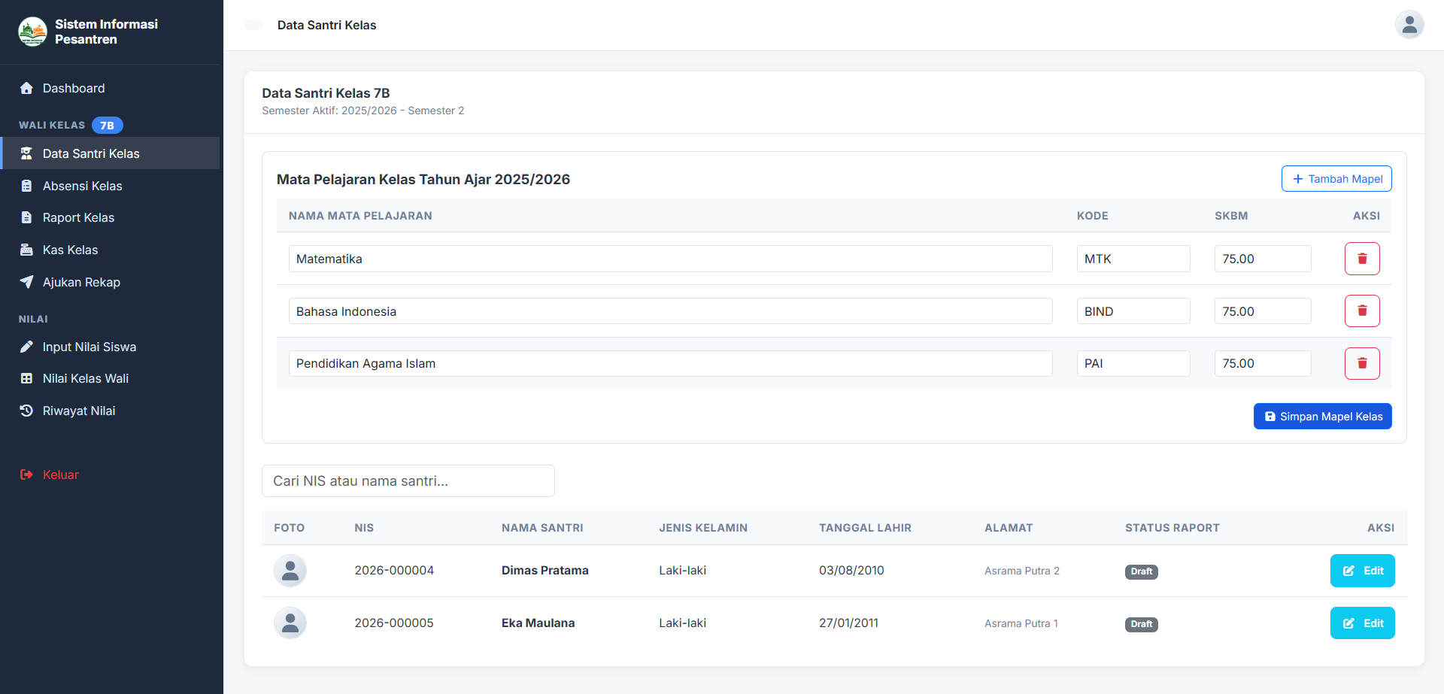Click the name Eka Maulana
Viewport: 1444px width, 694px height.
click(538, 623)
